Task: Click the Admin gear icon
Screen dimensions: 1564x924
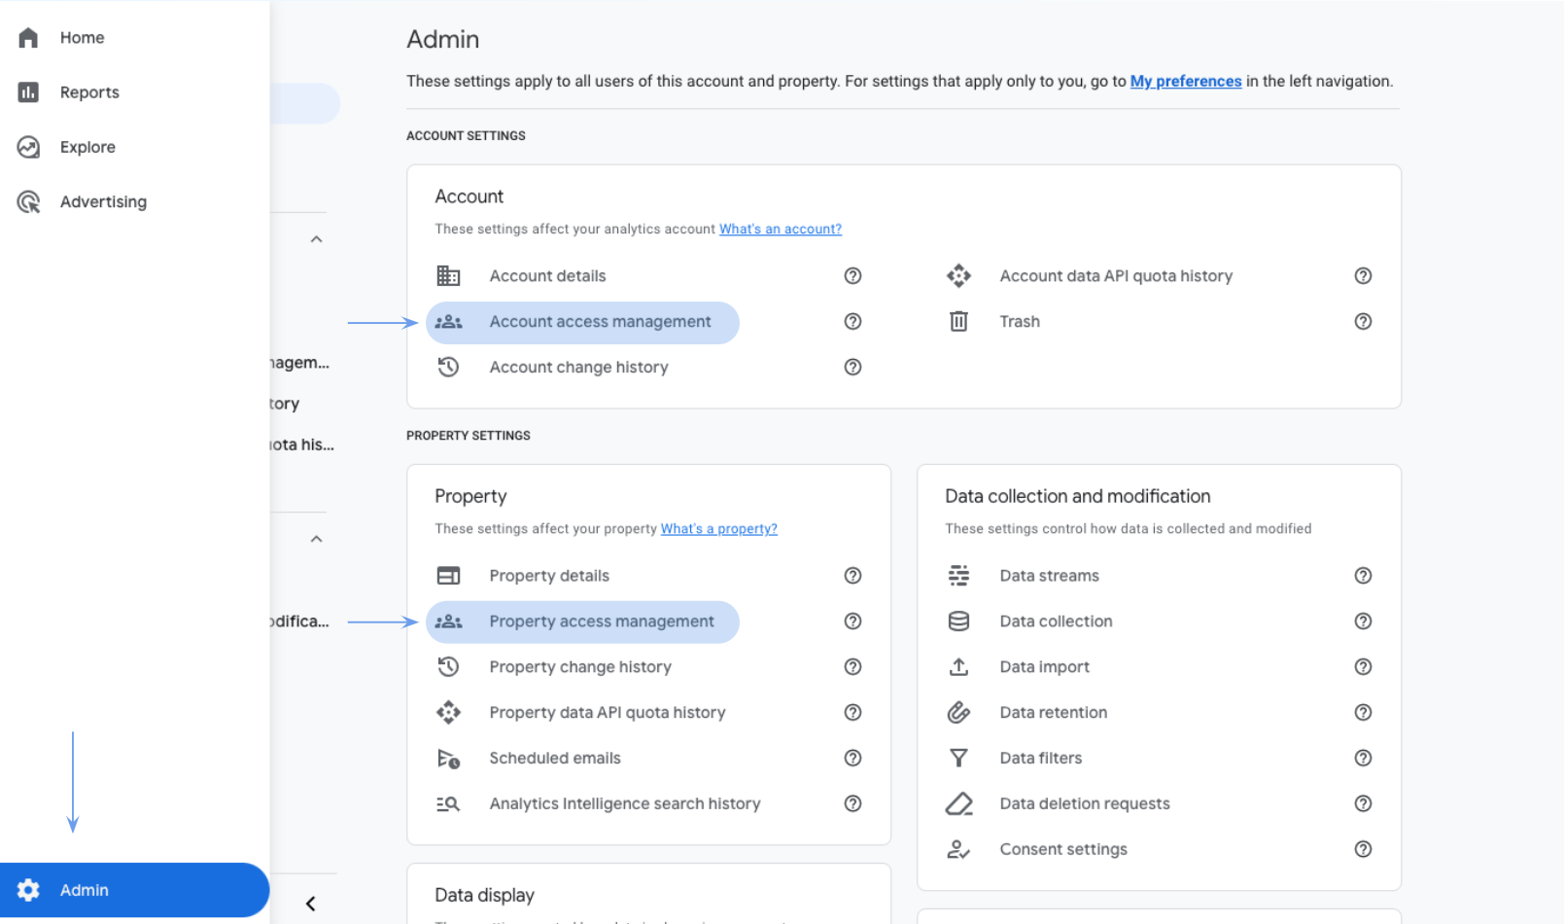Action: [28, 890]
